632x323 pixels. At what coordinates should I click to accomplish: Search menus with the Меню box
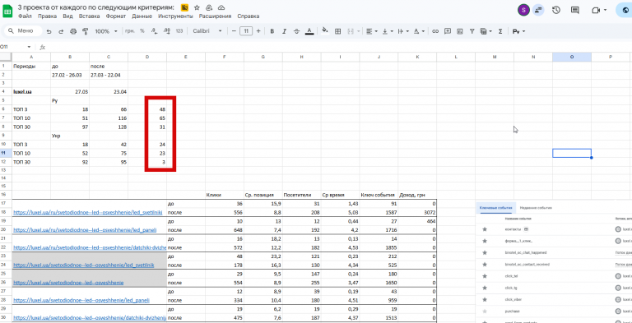pyautogui.click(x=23, y=31)
